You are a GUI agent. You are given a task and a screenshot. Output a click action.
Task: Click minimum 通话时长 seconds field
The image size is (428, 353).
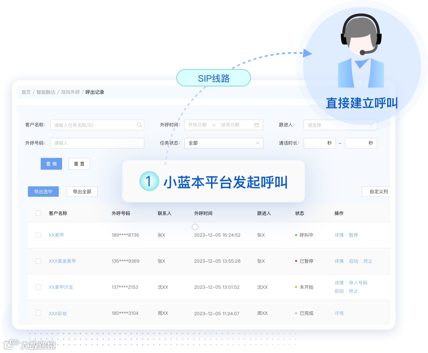point(319,143)
